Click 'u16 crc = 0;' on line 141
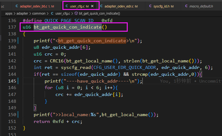 pos(50,54)
